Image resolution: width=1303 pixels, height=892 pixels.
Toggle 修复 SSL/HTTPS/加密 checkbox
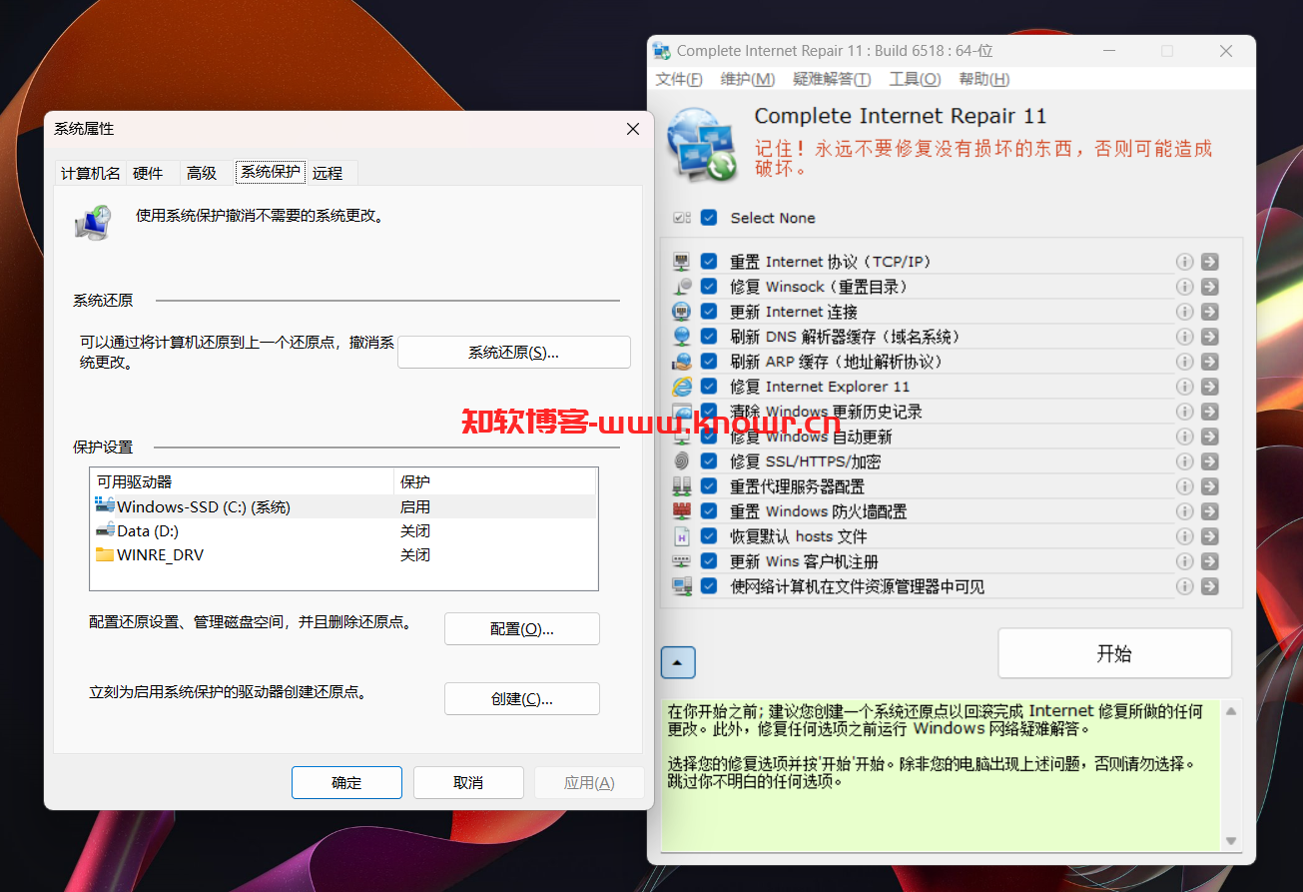click(x=709, y=461)
